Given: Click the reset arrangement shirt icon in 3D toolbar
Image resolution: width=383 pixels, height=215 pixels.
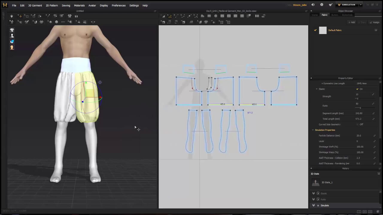Looking at the screenshot, I should pyautogui.click(x=70, y=16).
